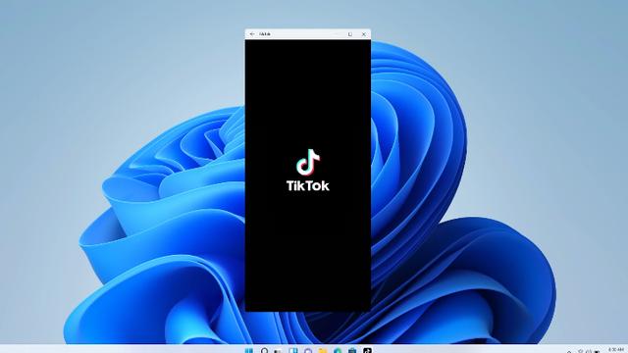Click the back arrow in TikTok title bar
The height and width of the screenshot is (353, 628).
click(x=252, y=34)
